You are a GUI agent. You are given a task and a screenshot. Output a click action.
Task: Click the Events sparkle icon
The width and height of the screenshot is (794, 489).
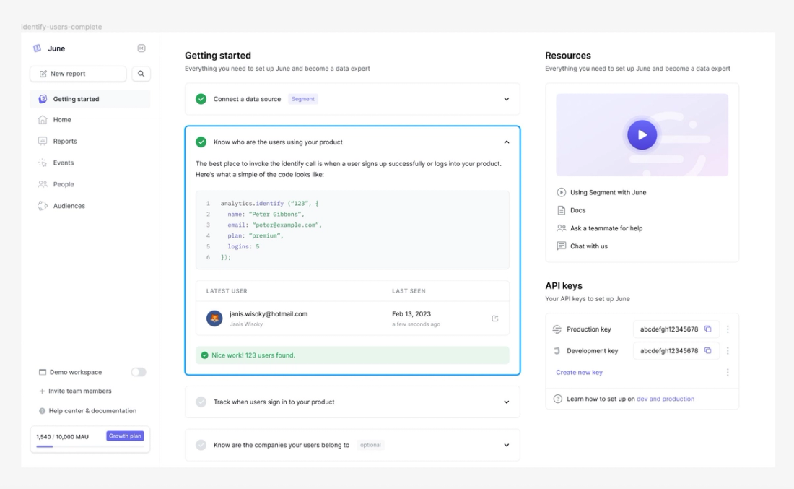tap(43, 163)
